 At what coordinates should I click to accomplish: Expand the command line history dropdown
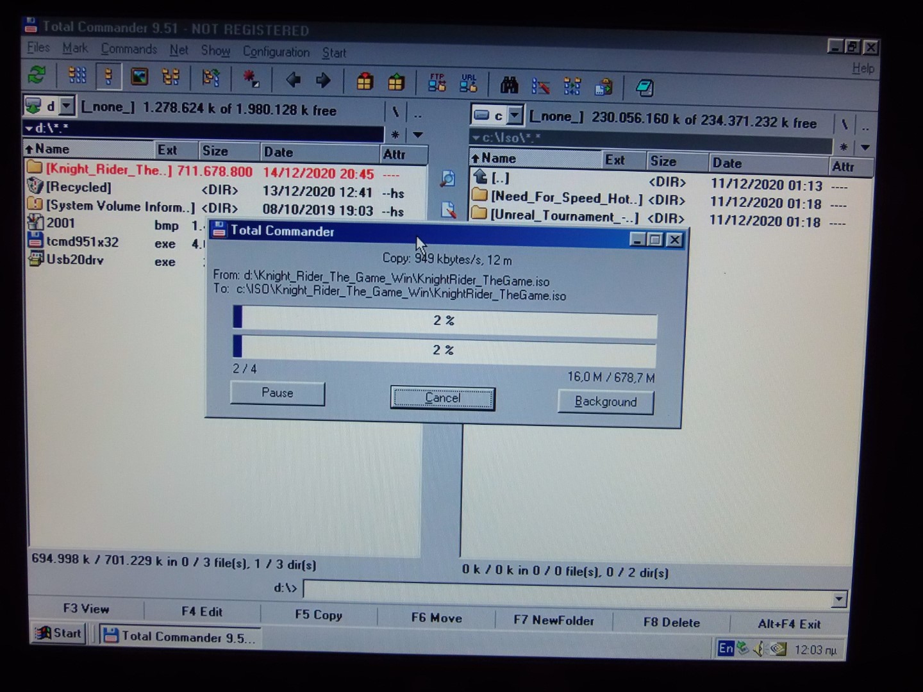[x=838, y=600]
